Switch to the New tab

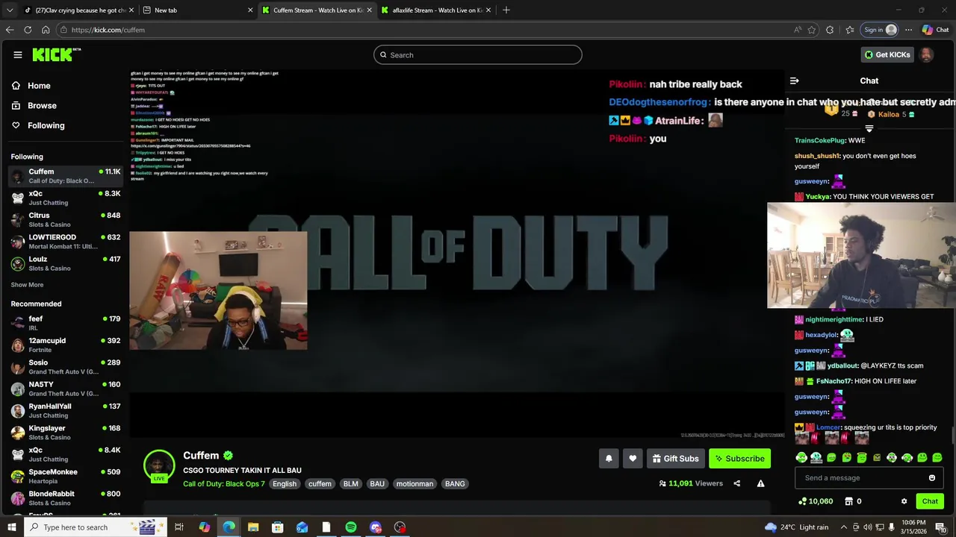(x=197, y=10)
